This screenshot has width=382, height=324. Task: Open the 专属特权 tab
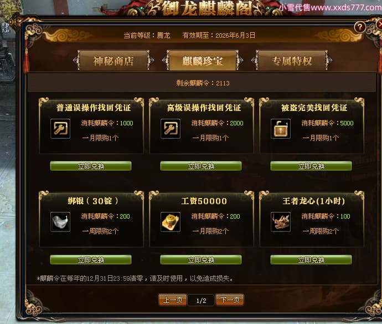292,60
